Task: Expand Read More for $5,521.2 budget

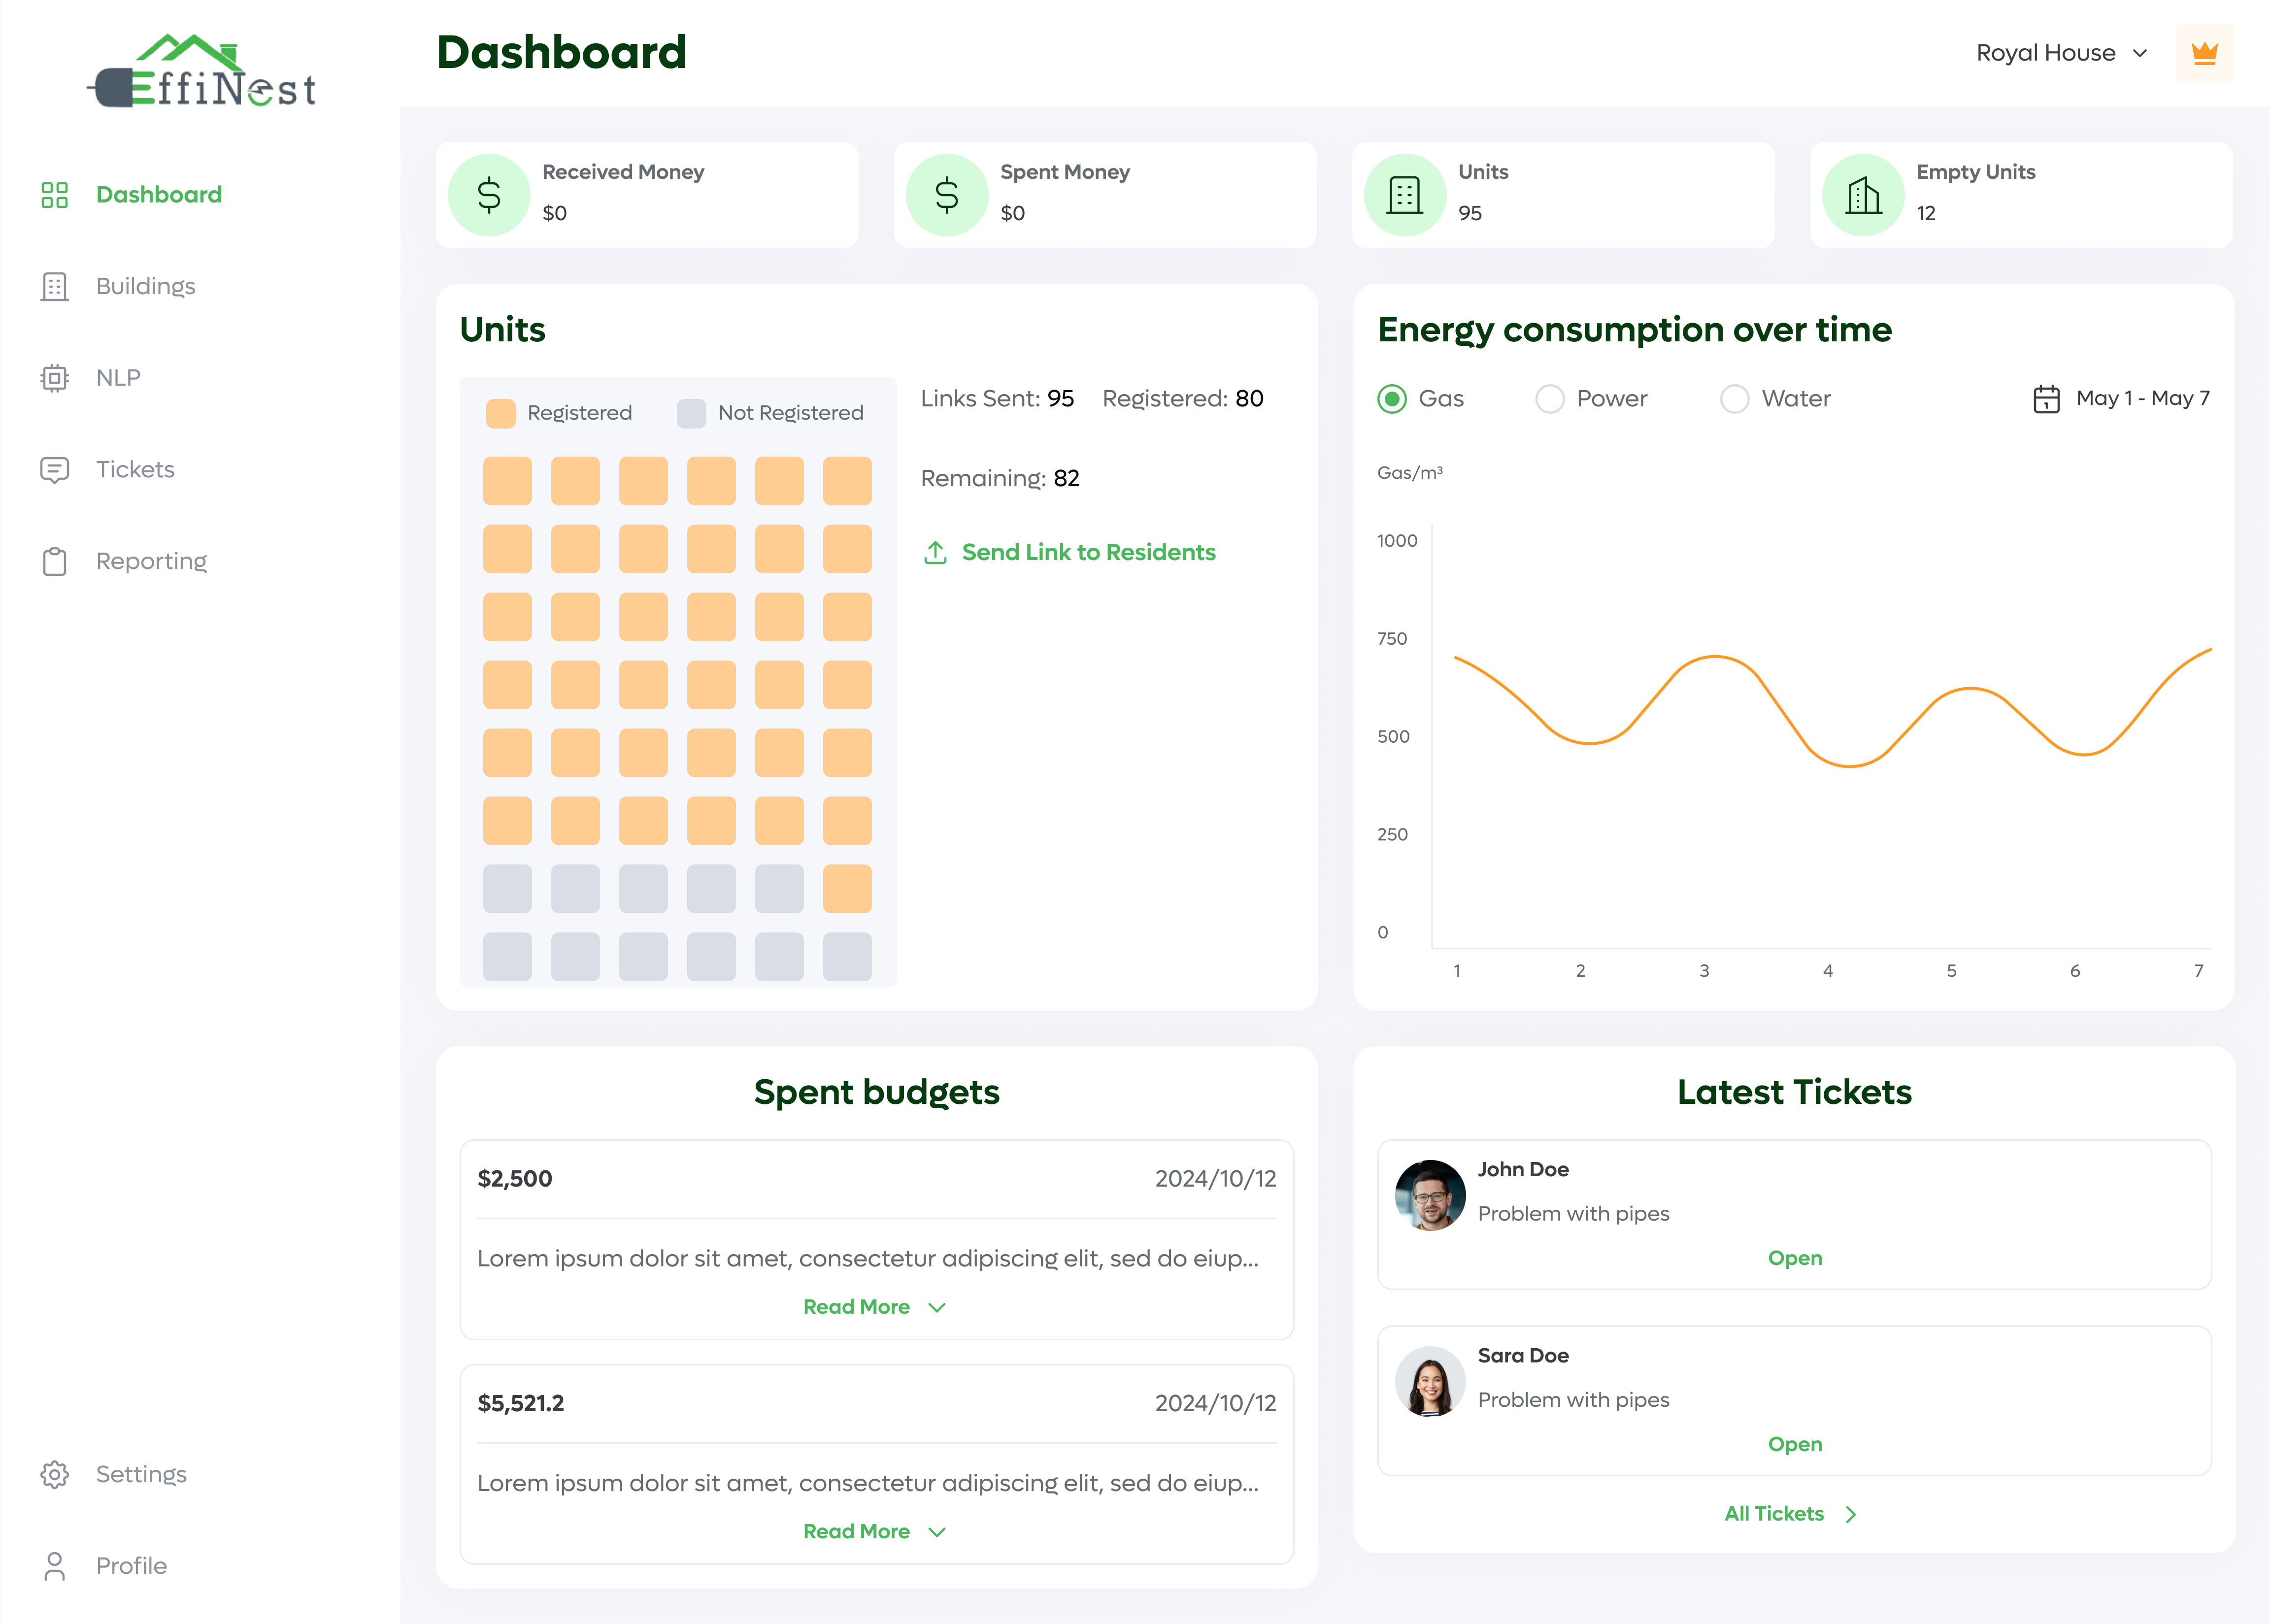Action: (x=874, y=1531)
